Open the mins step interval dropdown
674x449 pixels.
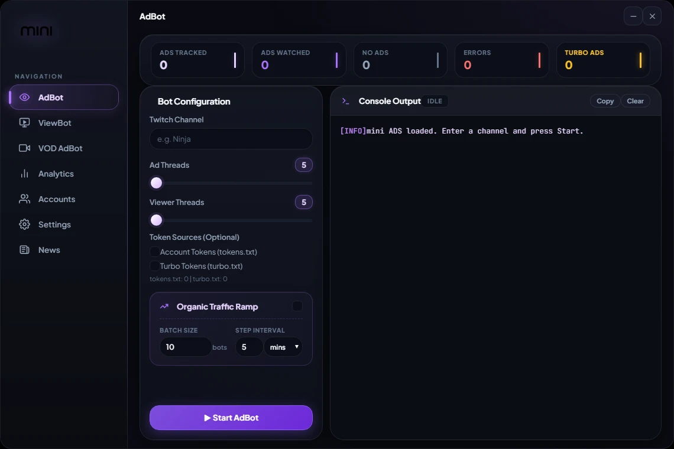(283, 347)
